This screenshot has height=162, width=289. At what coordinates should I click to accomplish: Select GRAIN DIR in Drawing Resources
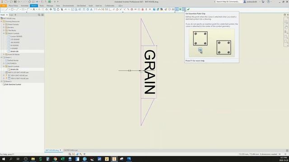tap(14, 51)
